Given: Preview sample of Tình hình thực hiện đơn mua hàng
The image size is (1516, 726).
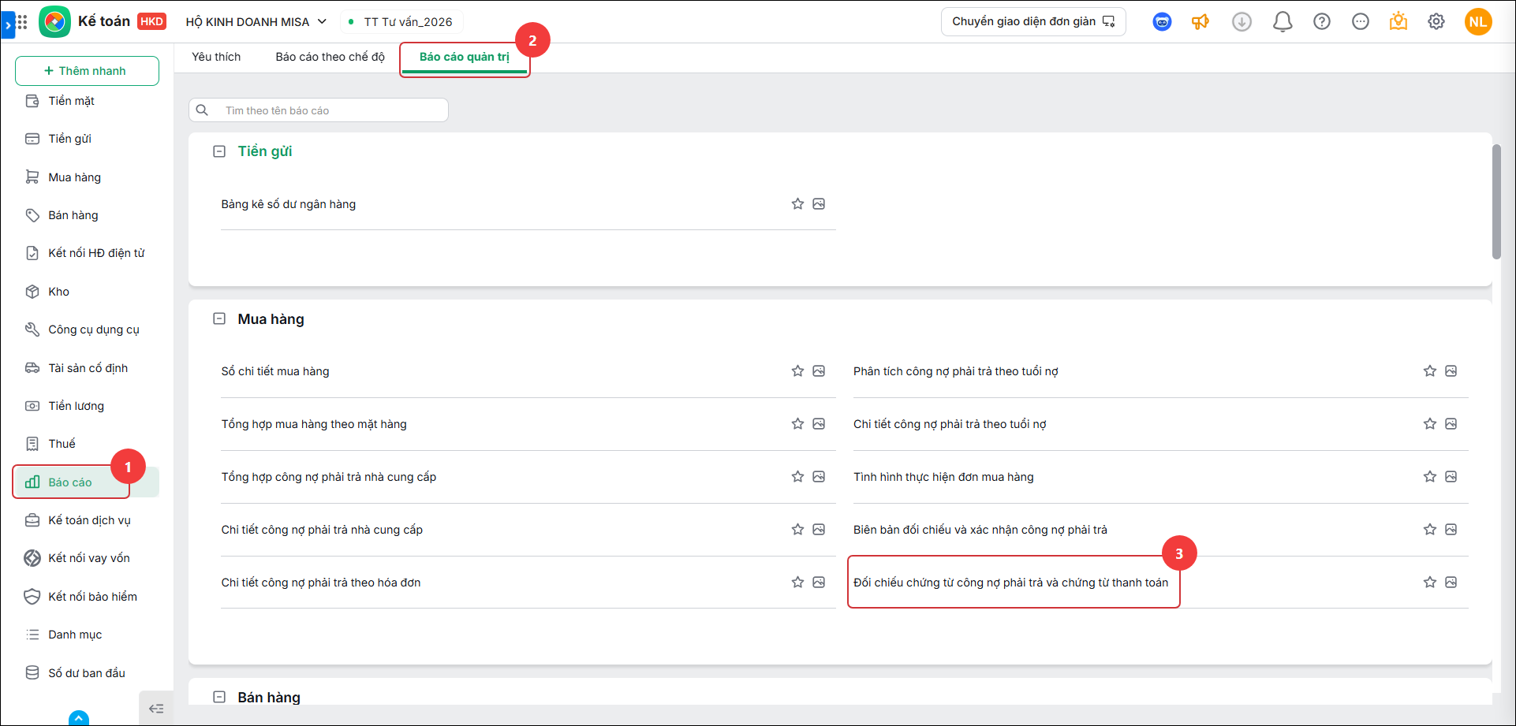Looking at the screenshot, I should (x=1451, y=477).
